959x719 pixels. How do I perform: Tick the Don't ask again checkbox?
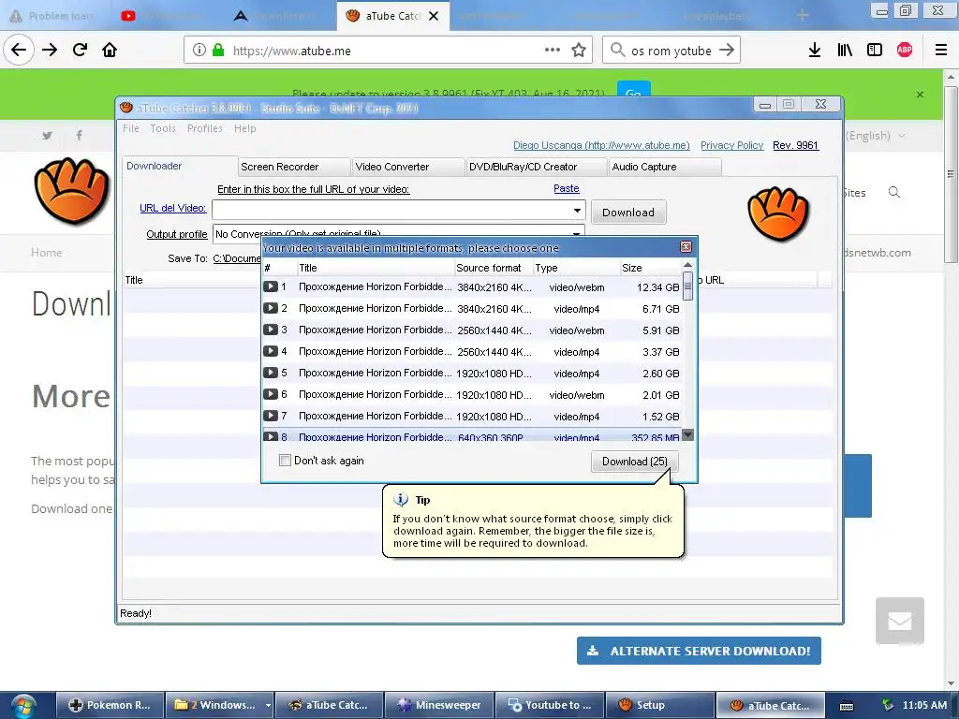285,461
